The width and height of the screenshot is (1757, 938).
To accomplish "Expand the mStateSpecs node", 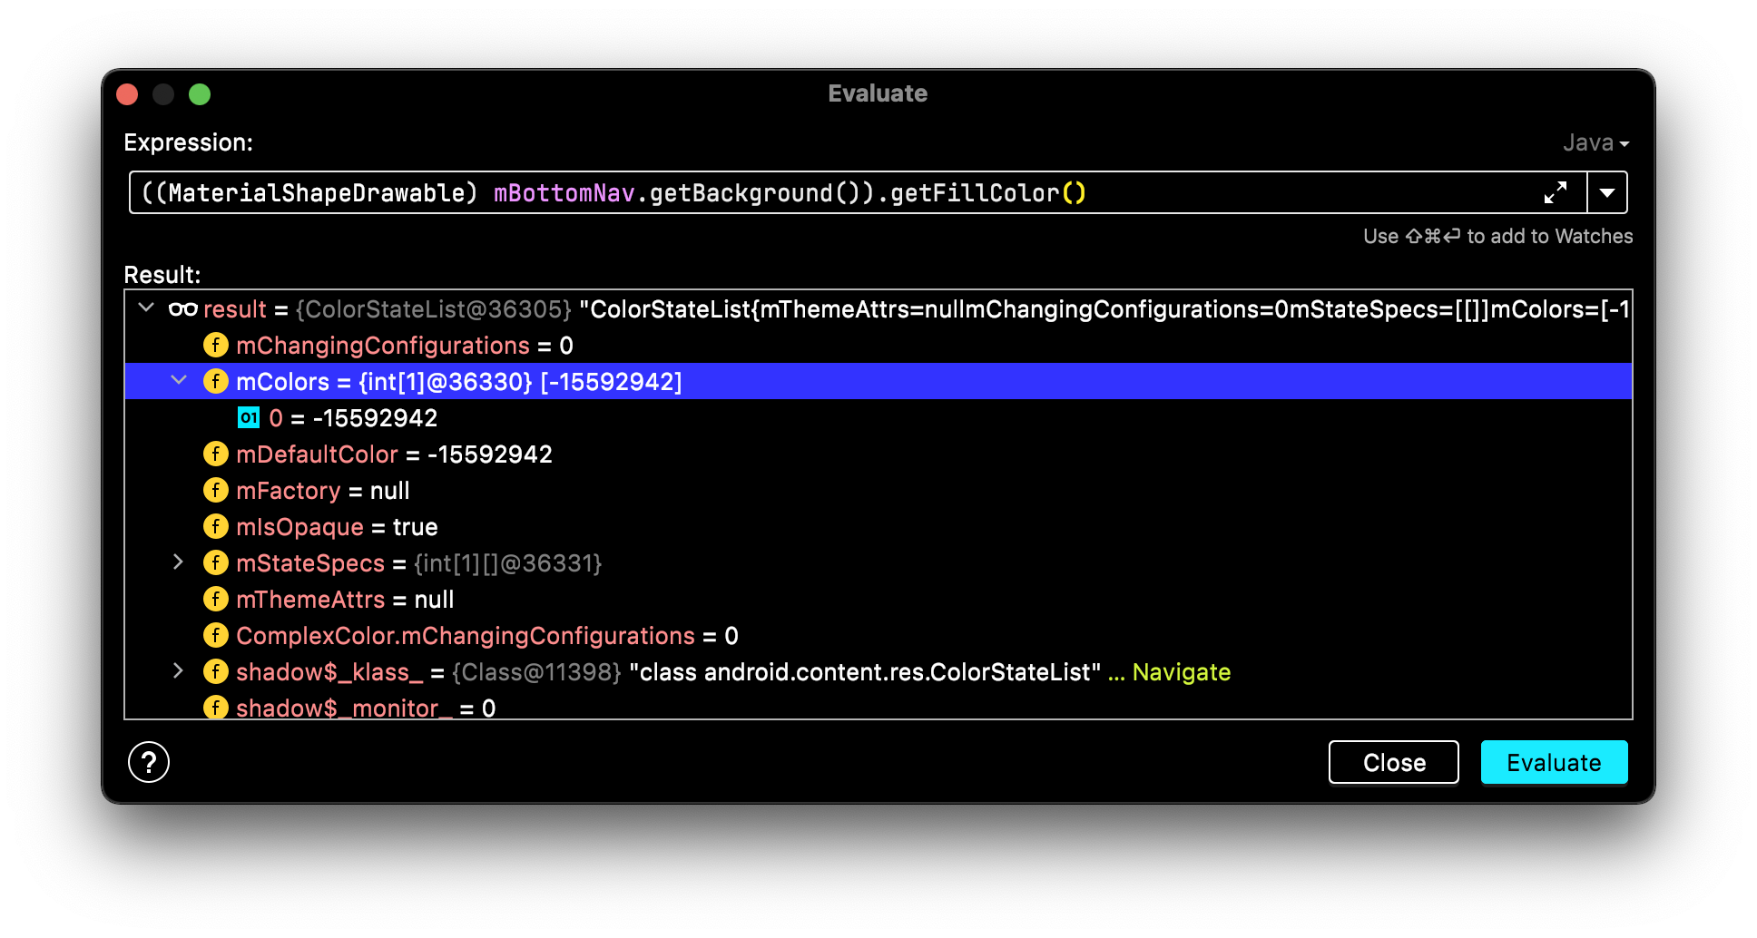I will (x=179, y=562).
